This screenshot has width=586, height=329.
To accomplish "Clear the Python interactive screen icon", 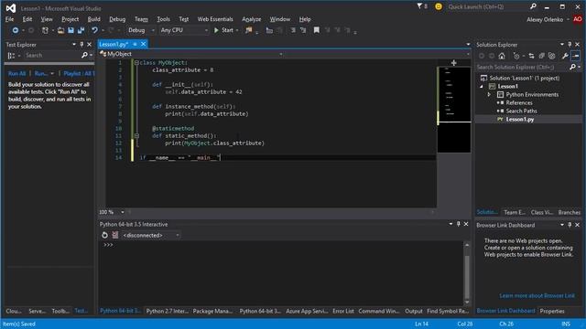I will 115,235.
